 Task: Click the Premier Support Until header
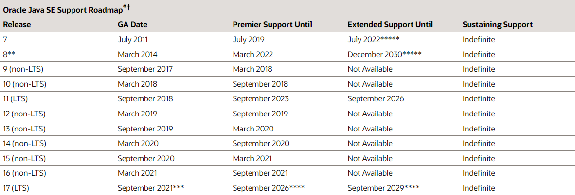point(272,24)
